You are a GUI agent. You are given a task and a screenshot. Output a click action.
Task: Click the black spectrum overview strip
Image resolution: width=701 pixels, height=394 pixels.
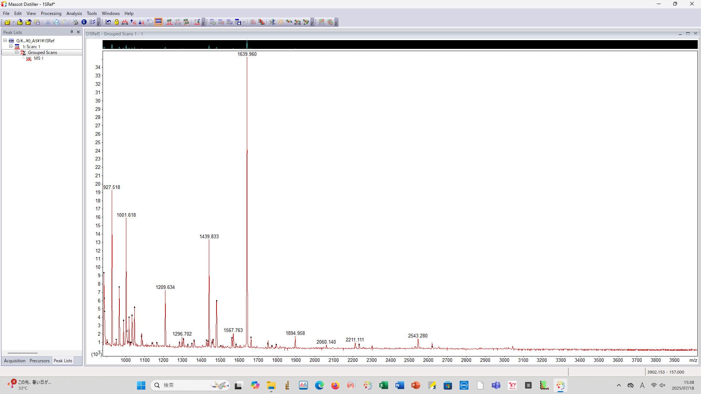pyautogui.click(x=400, y=45)
